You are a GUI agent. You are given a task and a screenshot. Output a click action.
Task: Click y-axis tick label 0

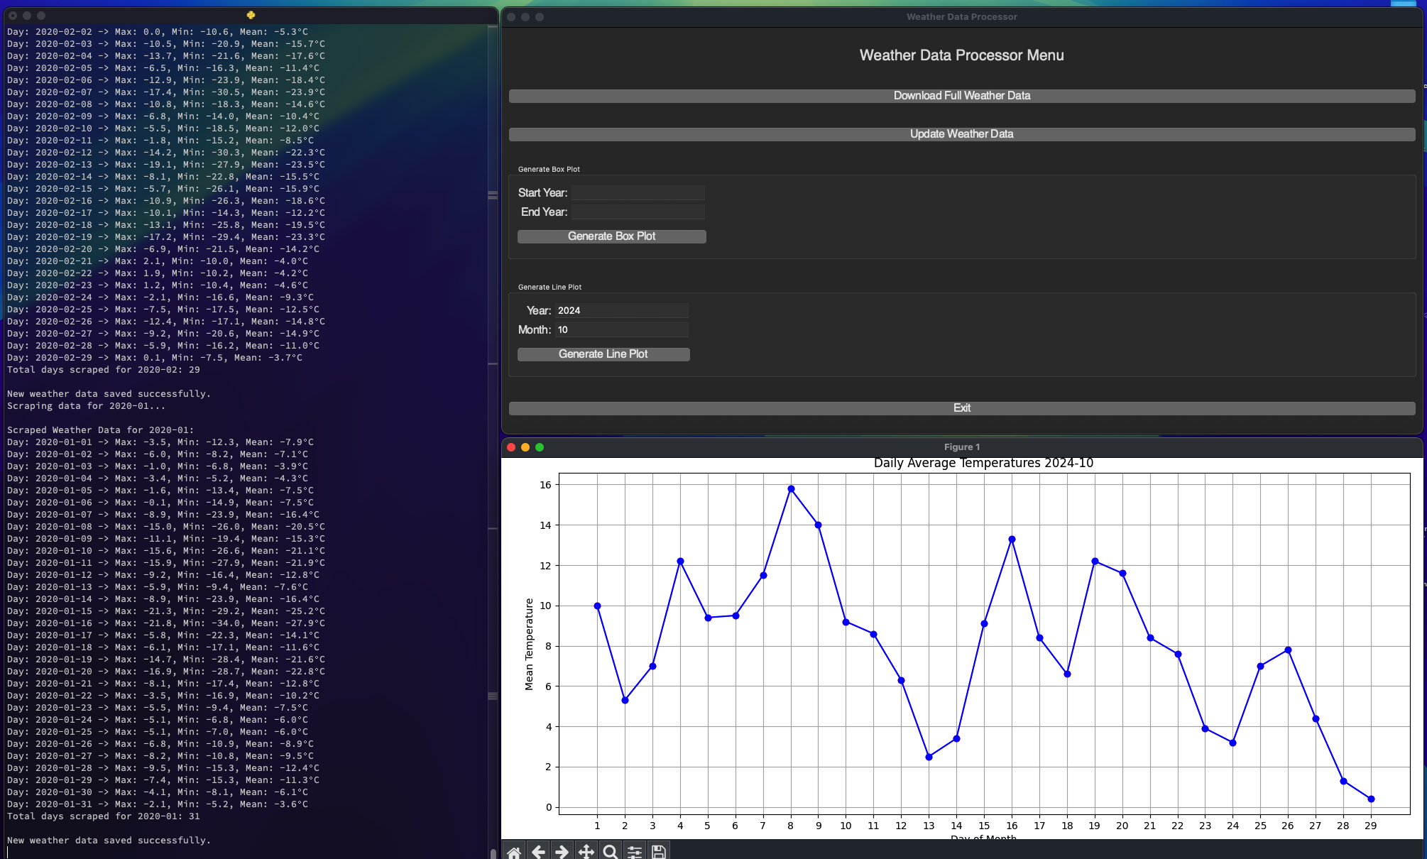pyautogui.click(x=549, y=807)
